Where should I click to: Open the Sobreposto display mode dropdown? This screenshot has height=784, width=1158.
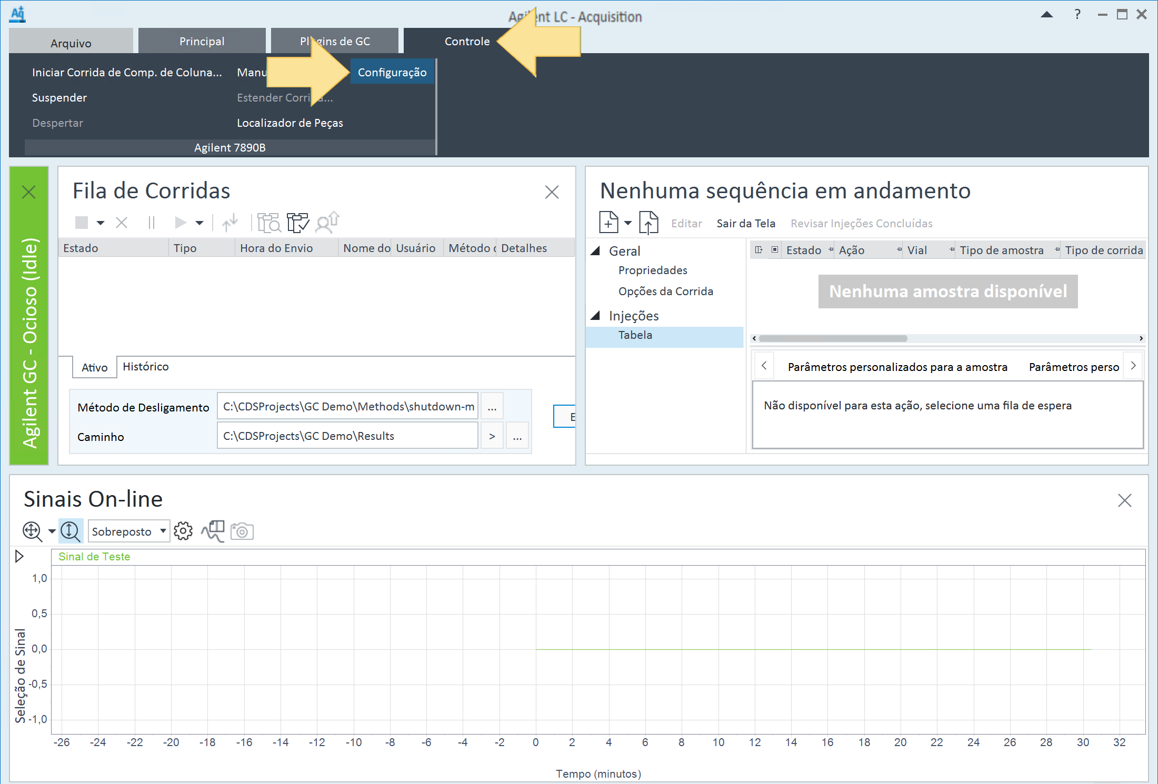pos(129,531)
